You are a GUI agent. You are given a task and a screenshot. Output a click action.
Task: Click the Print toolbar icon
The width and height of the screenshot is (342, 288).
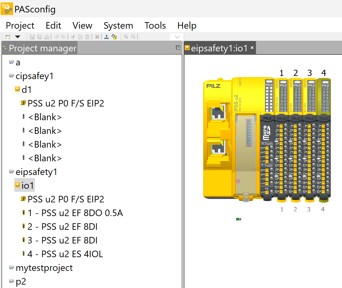click(x=47, y=37)
